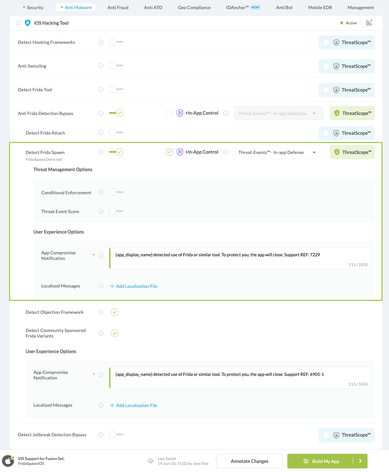The image size is (389, 472).
Task: Click the Apple platform icon in footer
Action: [8, 461]
